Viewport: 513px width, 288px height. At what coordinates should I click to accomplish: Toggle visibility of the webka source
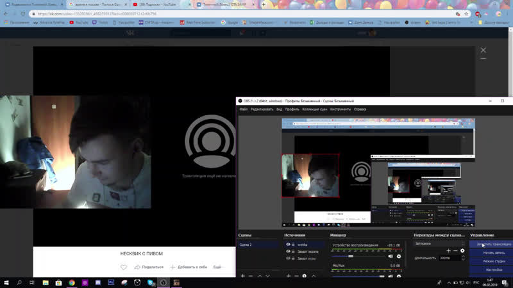coord(288,244)
